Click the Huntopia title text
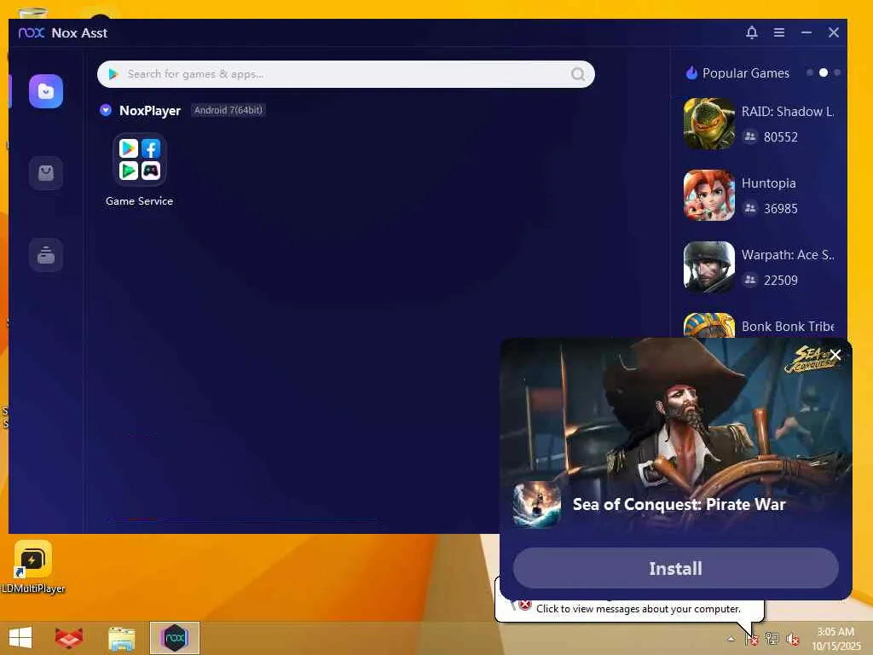Image resolution: width=873 pixels, height=655 pixels. tap(769, 183)
